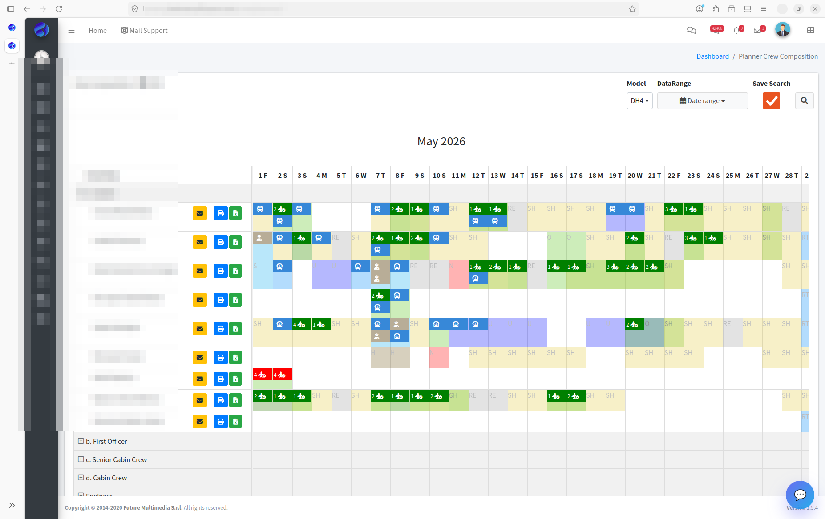Open the DH4 Model dropdown
This screenshot has height=519, width=825.
[x=639, y=101]
